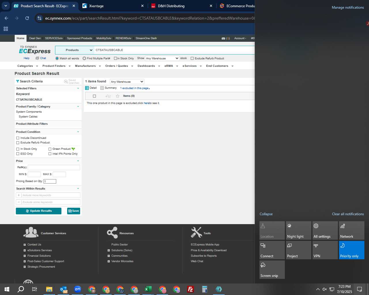Click Collapse in the quick actions panel
The image size is (369, 295).
tap(266, 214)
